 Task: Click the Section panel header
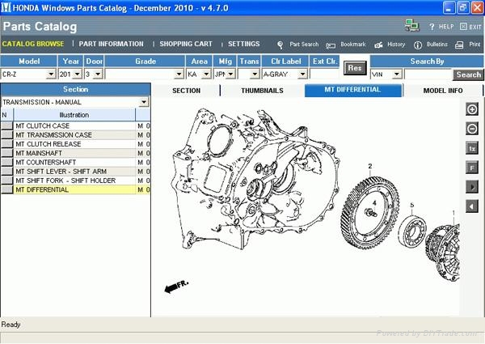75,90
